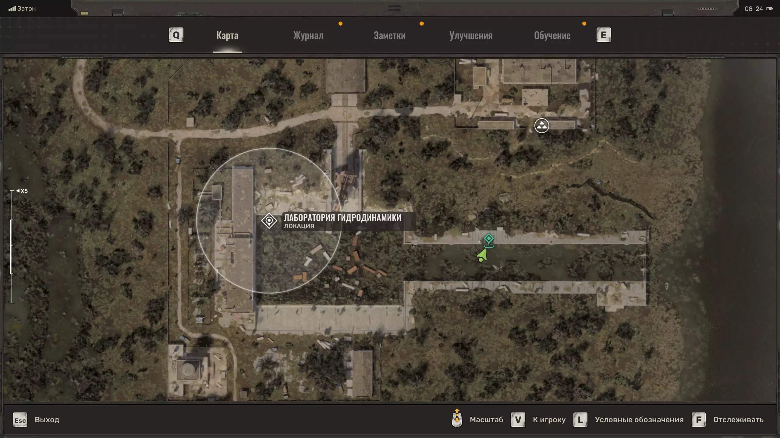The width and height of the screenshot is (780, 438).
Task: Open the Улучшения tab
Action: [x=471, y=36]
